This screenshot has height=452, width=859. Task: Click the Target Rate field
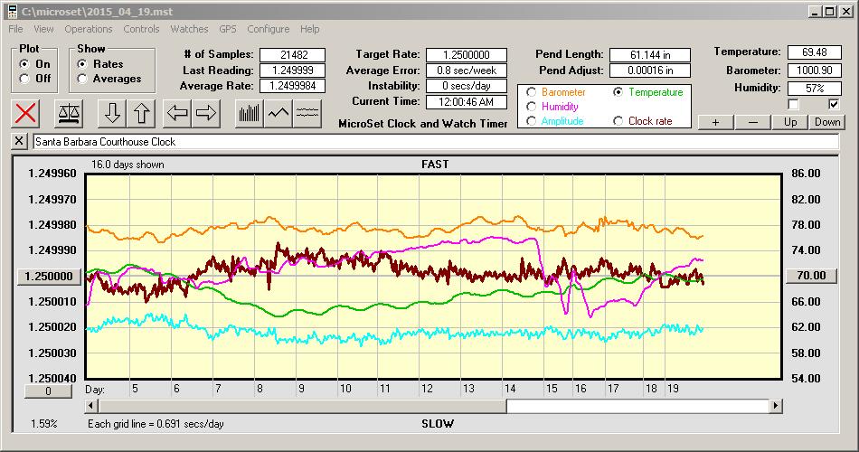point(467,55)
